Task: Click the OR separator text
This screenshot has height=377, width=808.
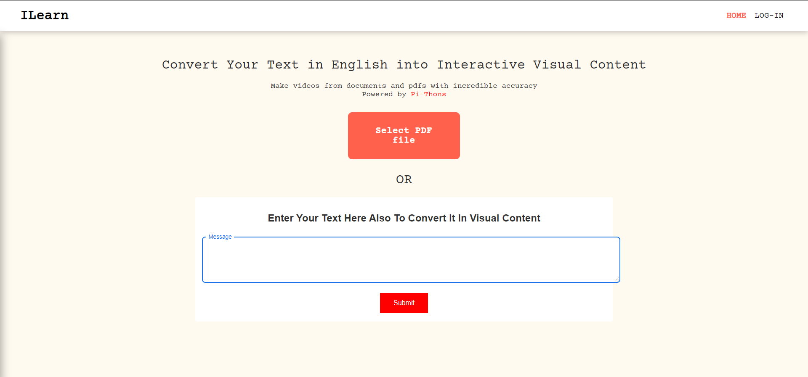Action: pos(404,179)
